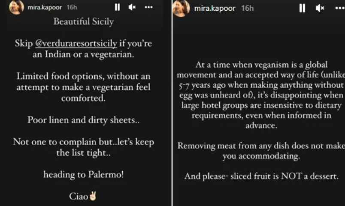Viewport: 345px width, 206px height.
Task: Click mira.kapoor profile picture on right story
Action: tap(181, 8)
